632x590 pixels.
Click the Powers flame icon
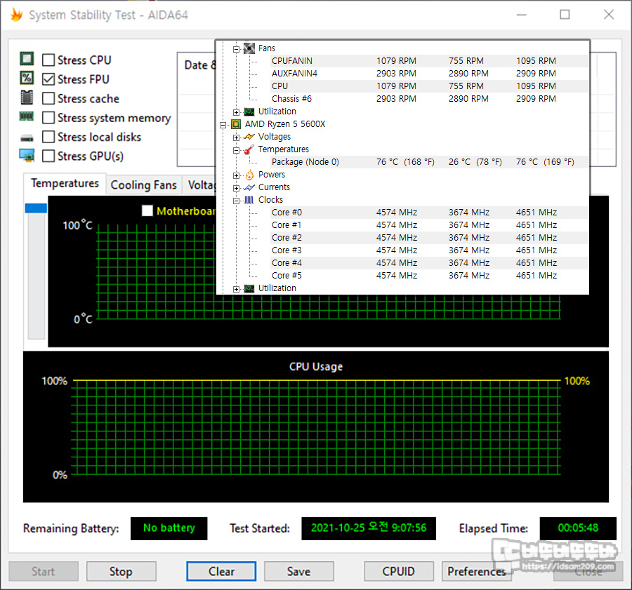click(249, 175)
